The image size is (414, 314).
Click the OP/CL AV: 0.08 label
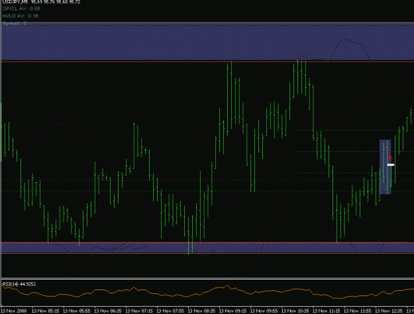pyautogui.click(x=21, y=9)
